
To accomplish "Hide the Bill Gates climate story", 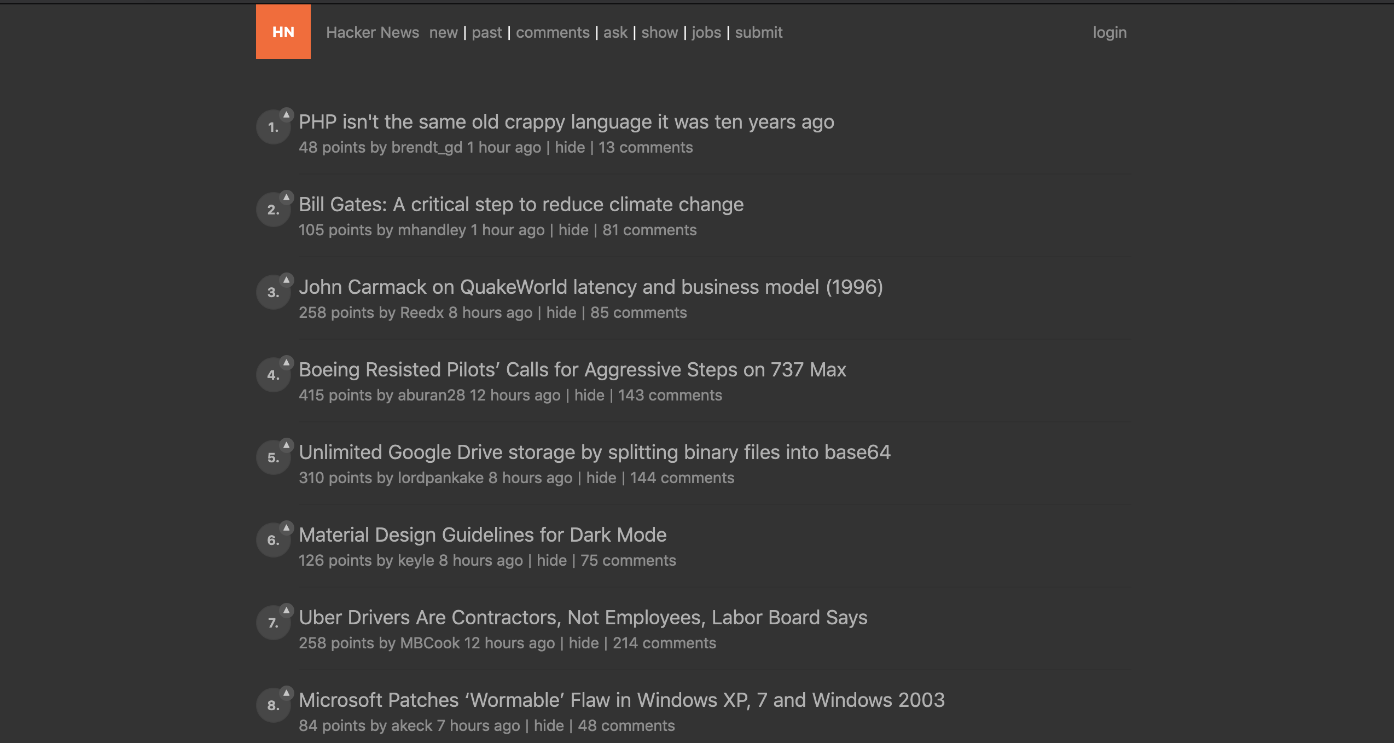I will coord(572,230).
